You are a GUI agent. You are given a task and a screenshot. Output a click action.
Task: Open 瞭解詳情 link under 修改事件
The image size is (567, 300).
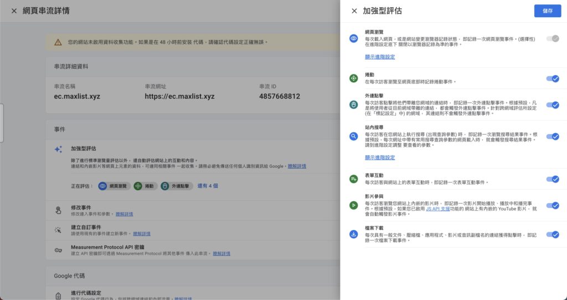125,214
